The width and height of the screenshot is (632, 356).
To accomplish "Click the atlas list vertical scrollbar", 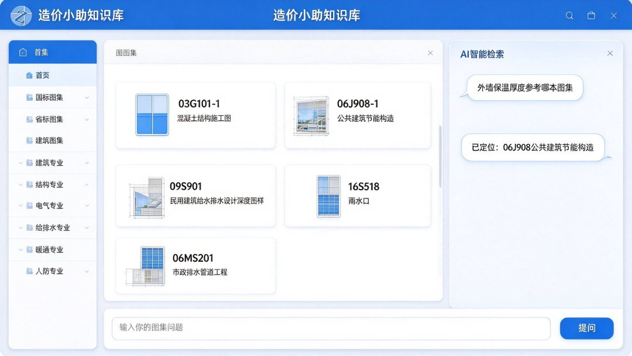I will click(440, 156).
